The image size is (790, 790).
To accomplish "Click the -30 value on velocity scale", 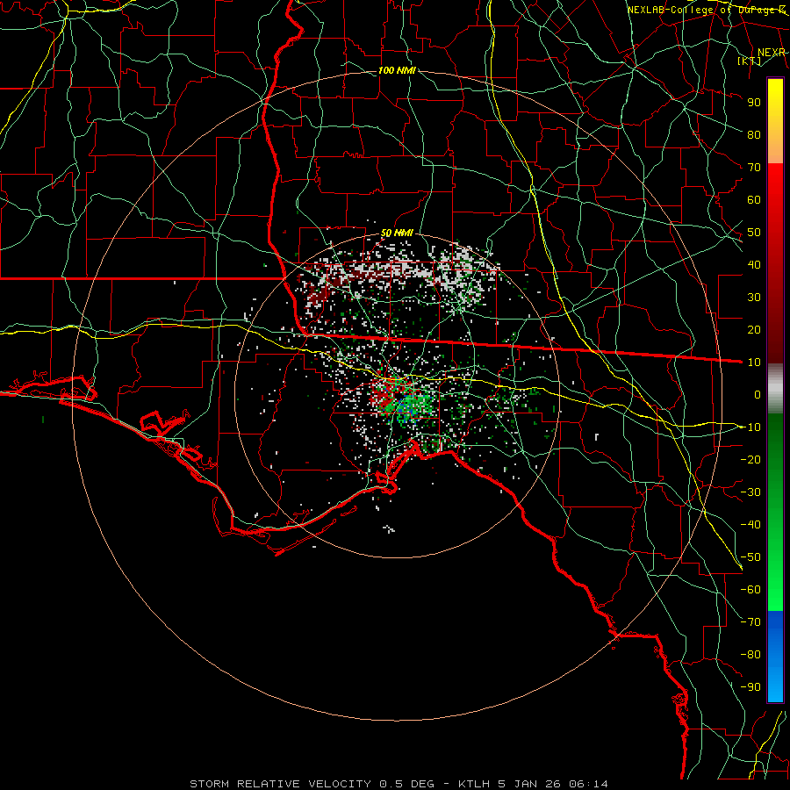I will 750,492.
